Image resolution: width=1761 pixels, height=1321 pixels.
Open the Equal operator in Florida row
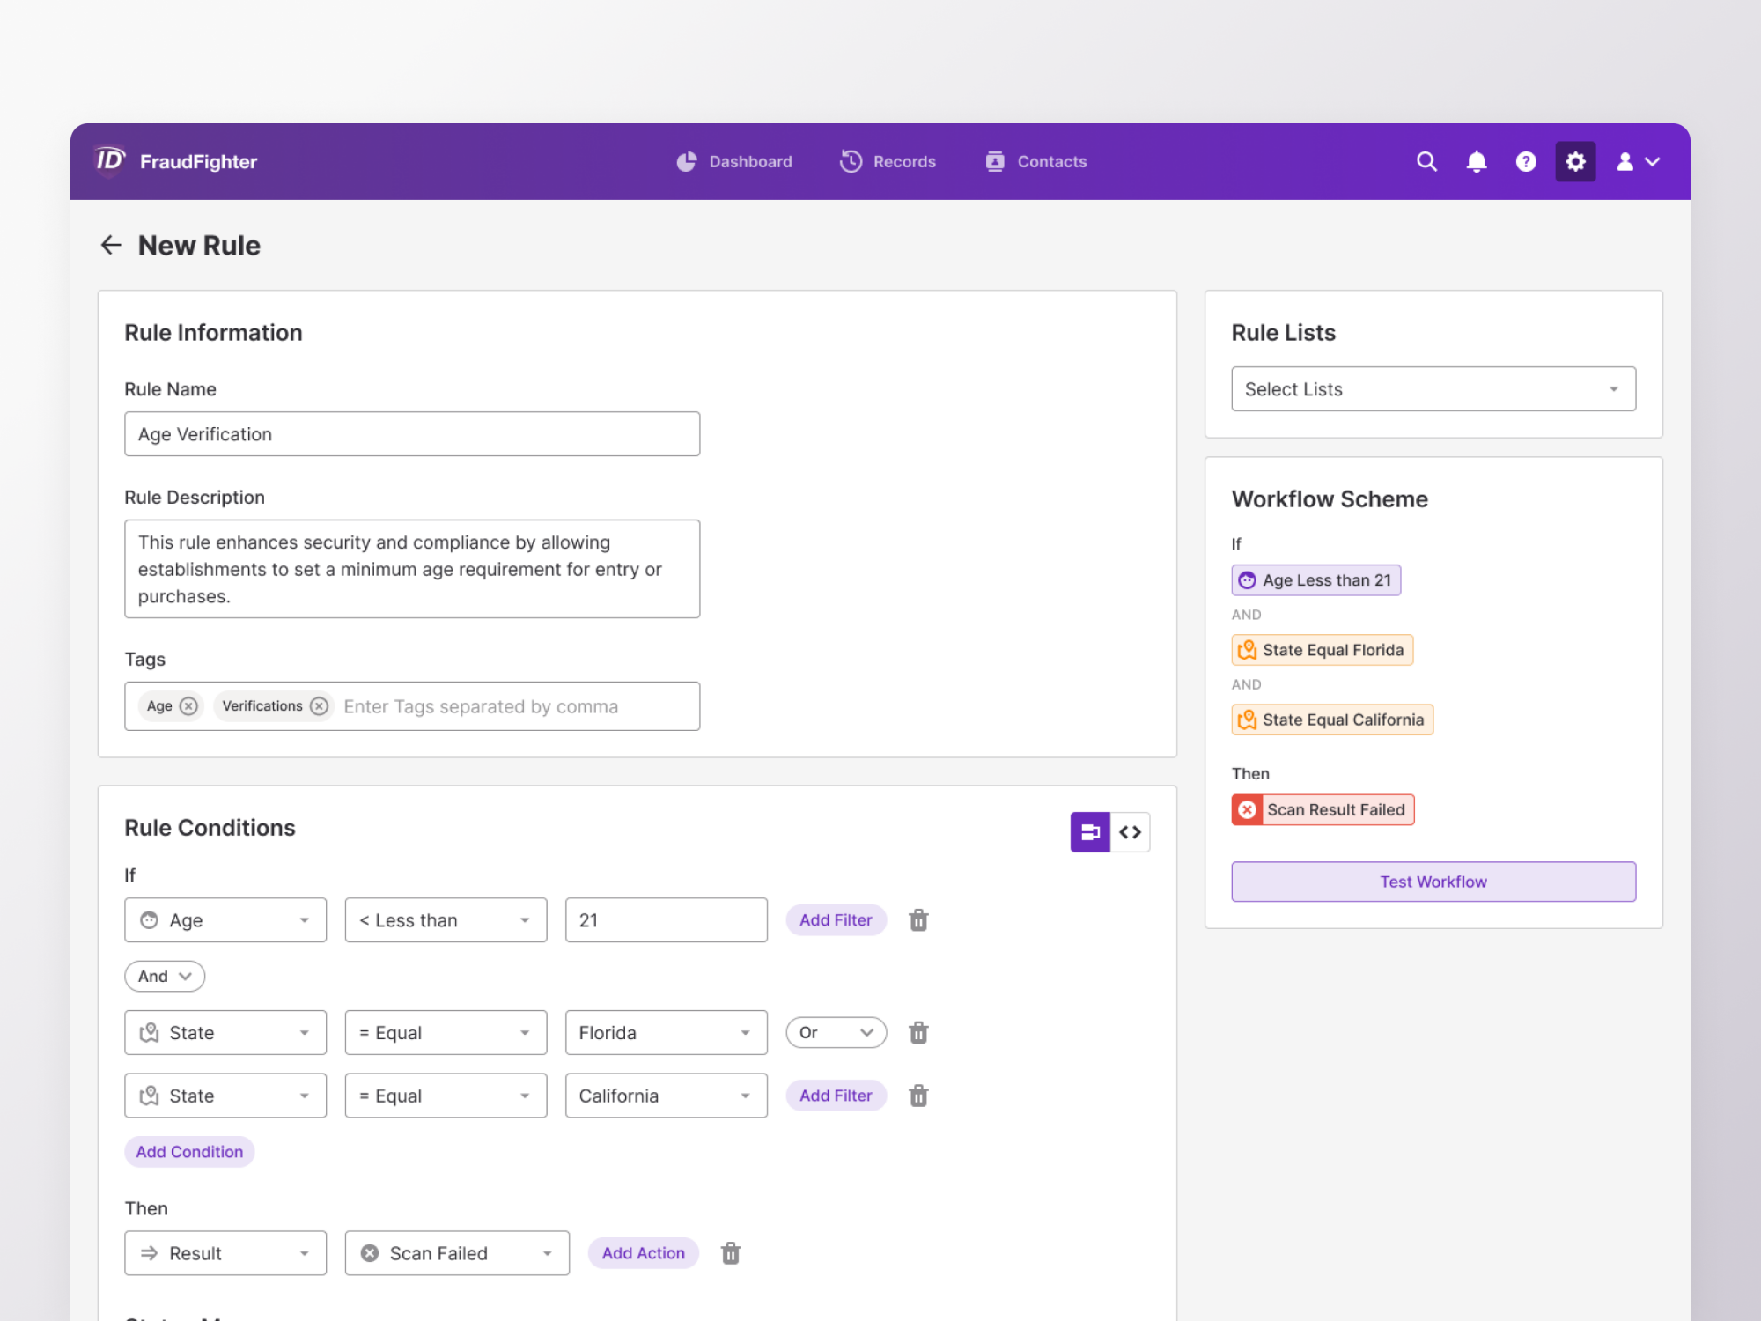point(446,1033)
